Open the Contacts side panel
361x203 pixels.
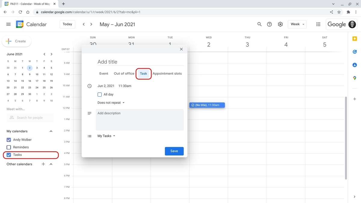coord(354,65)
